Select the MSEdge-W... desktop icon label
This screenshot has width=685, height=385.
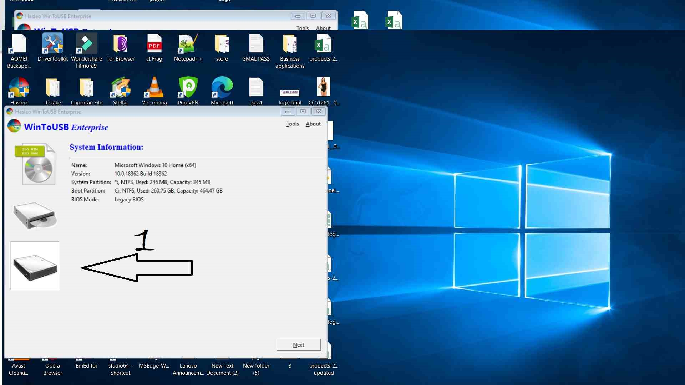154,366
